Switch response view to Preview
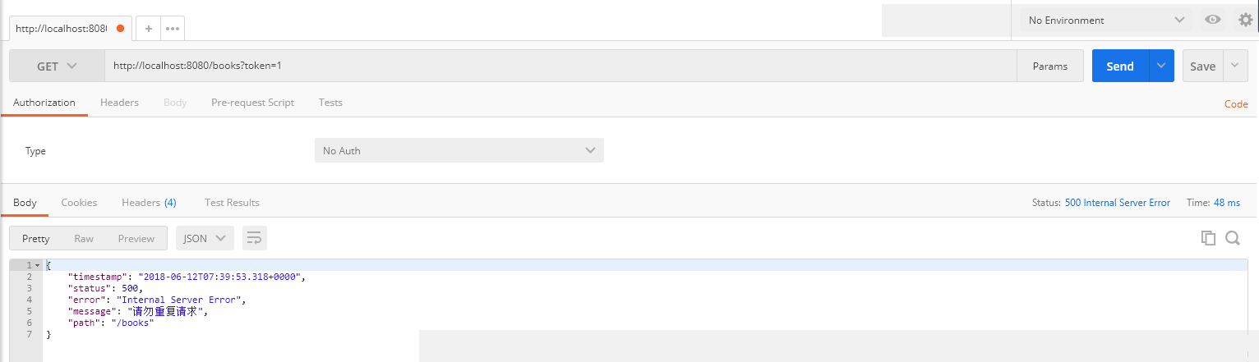Screen dimensions: 1259x362 click(136, 238)
